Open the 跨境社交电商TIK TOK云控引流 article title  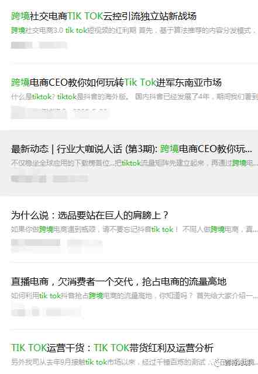(104, 16)
